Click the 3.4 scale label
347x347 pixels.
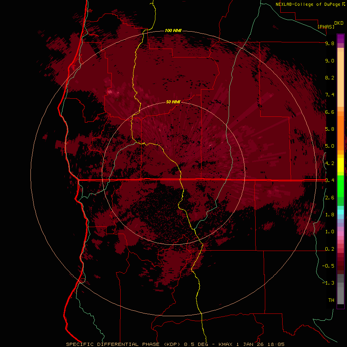click(330, 180)
